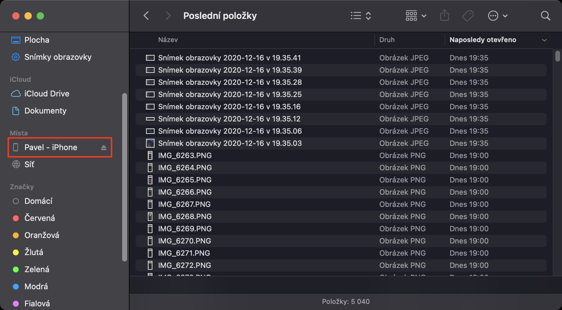Select Snímek obrazovky 2020-12-16 v 19.35.41
Screen dimensions: 562x310
pos(229,58)
